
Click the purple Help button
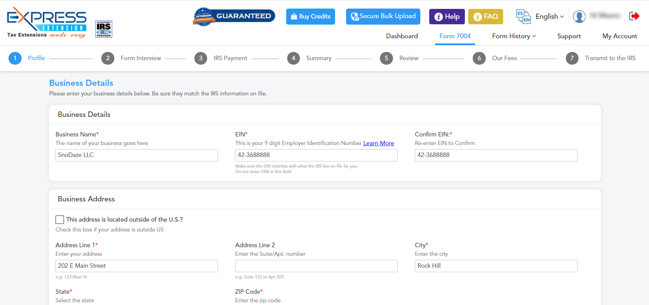[447, 16]
